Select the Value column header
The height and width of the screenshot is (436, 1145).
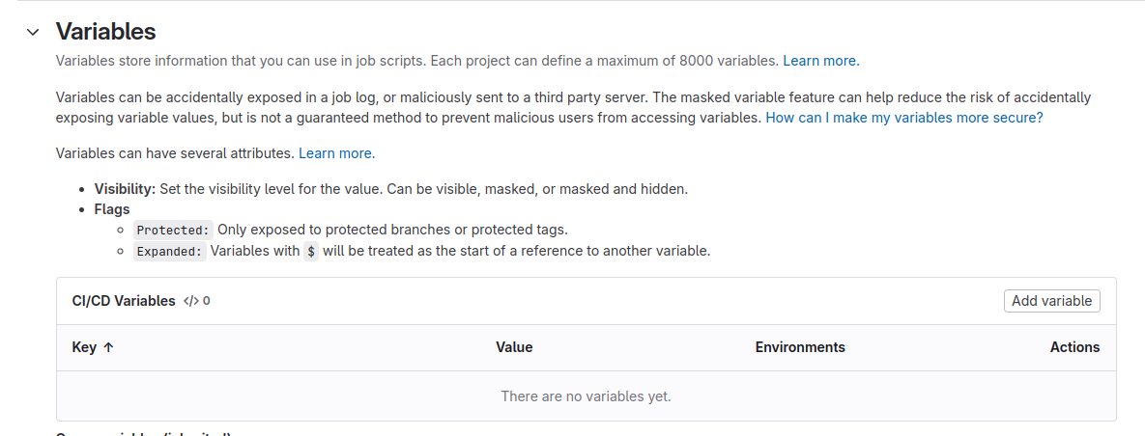(x=514, y=347)
